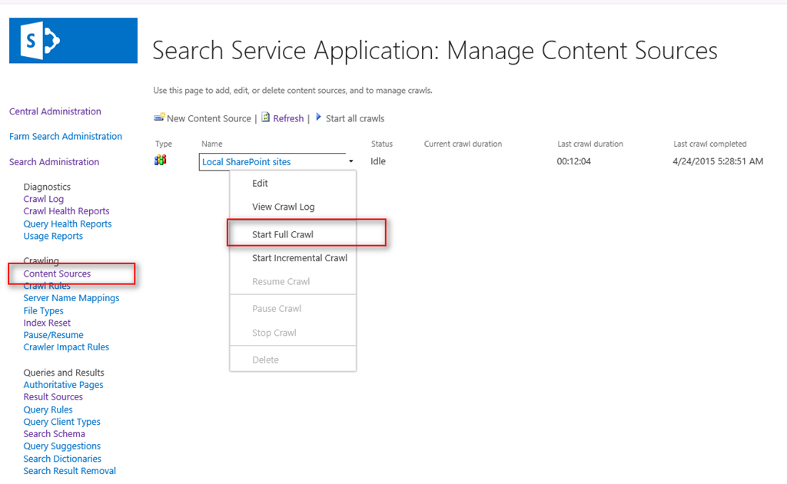Select Edit in the context menu

(261, 184)
